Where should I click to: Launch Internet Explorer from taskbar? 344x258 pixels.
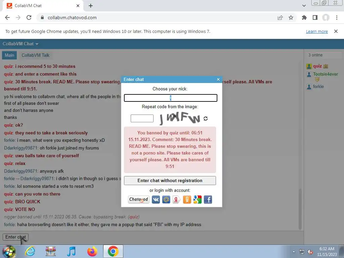click(x=30, y=251)
